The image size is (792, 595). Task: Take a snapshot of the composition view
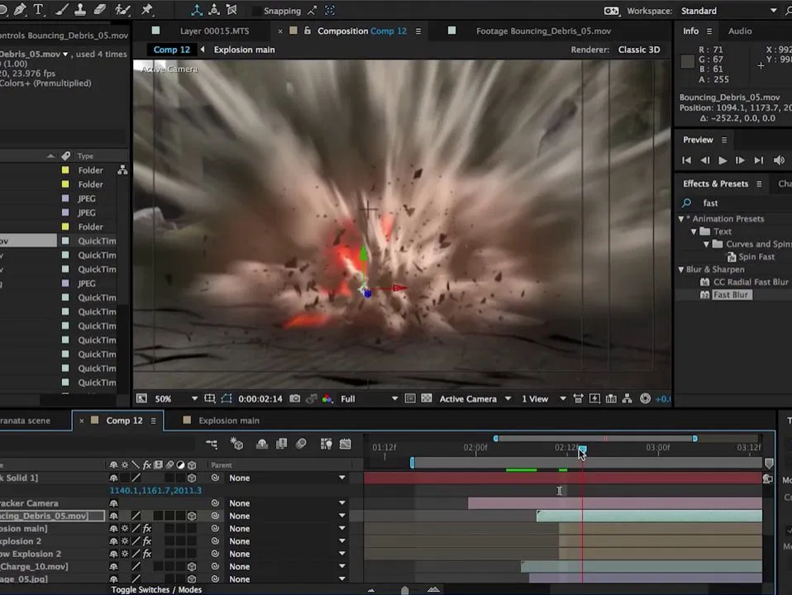pos(295,398)
